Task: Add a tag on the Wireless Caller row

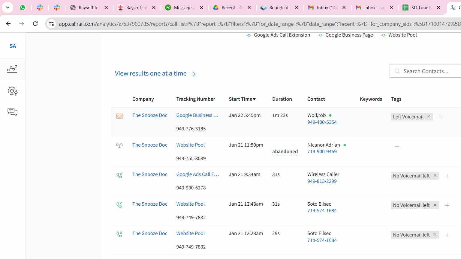Action: coord(447,176)
